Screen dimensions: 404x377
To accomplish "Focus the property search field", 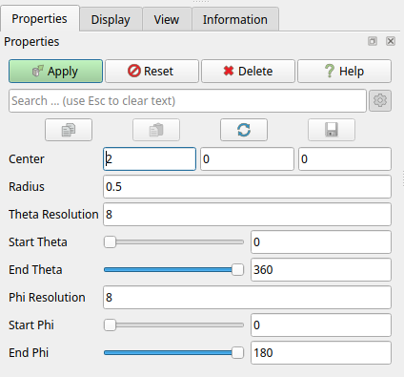I will (x=188, y=101).
